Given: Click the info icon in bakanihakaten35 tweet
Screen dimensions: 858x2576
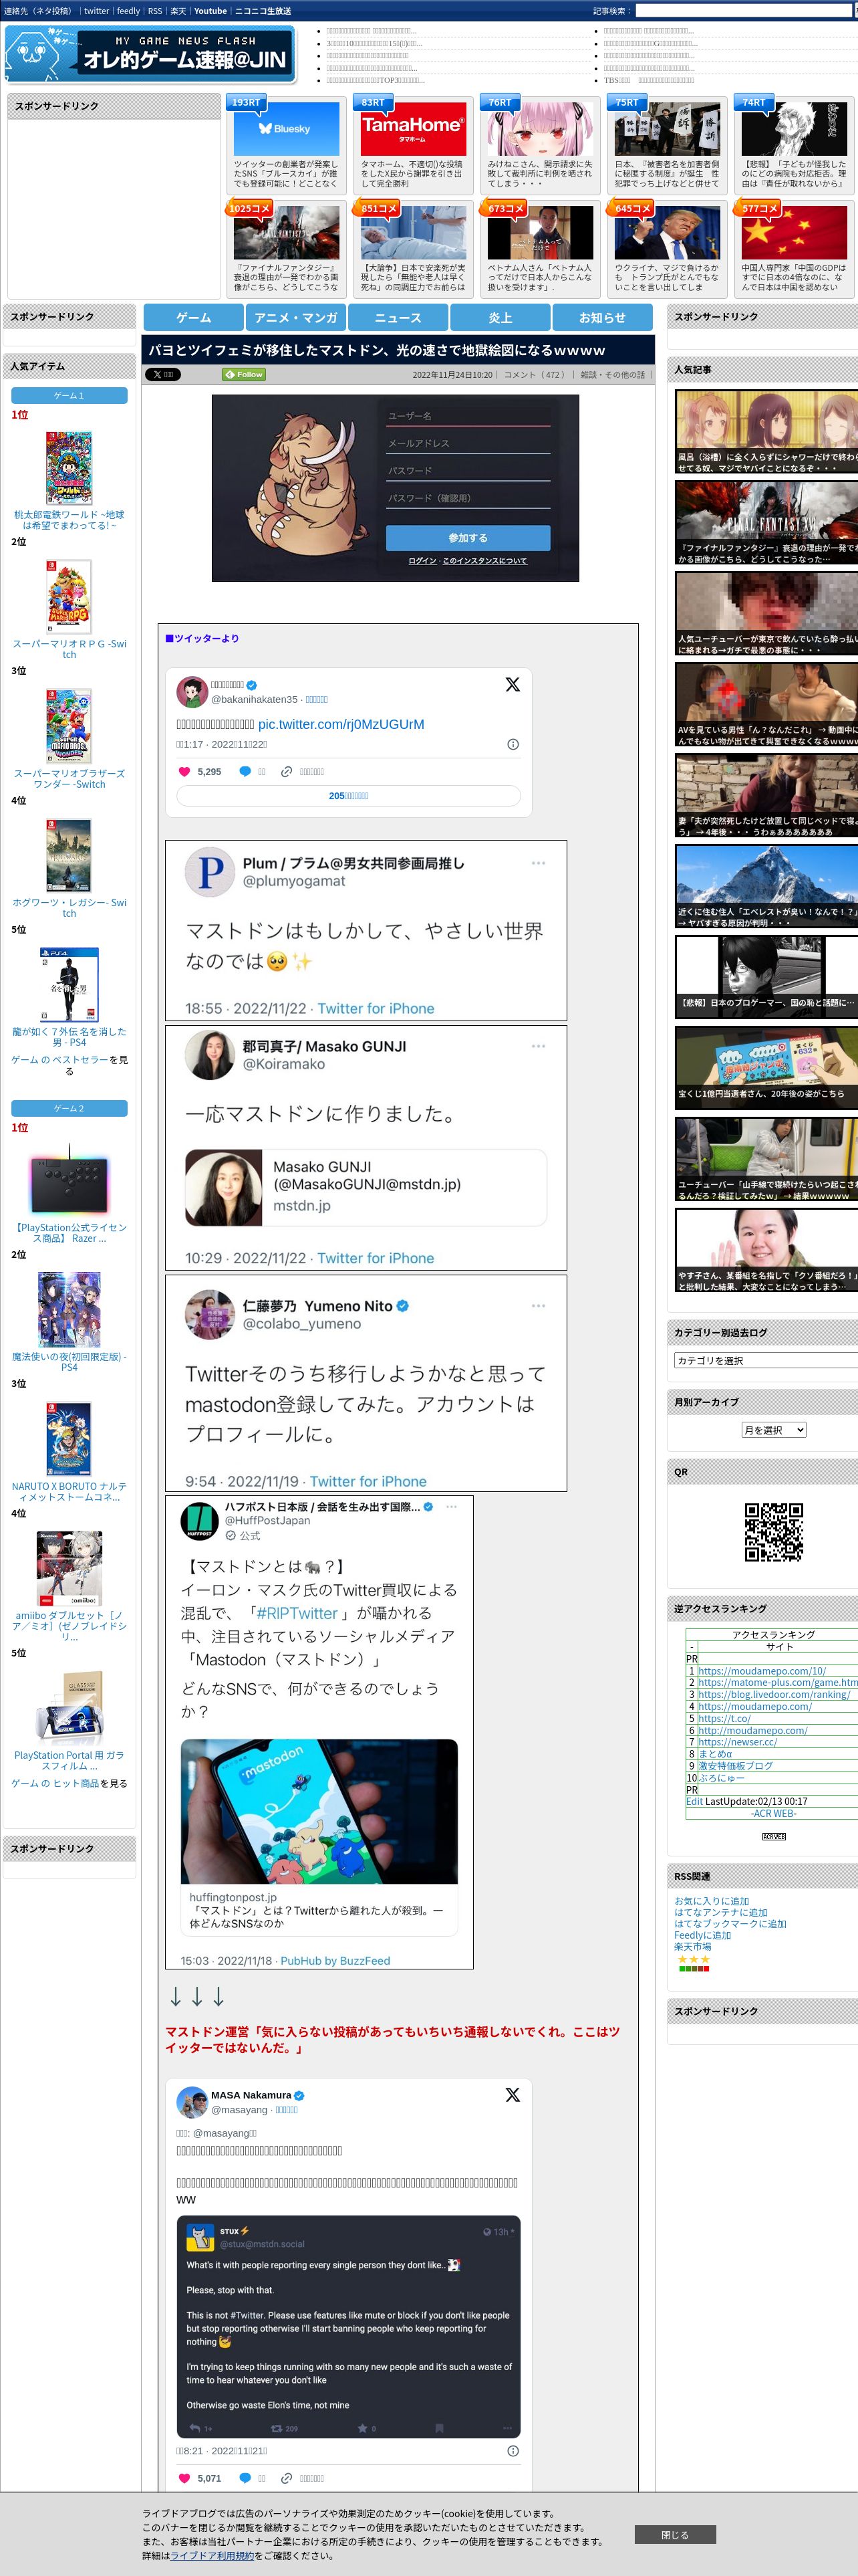Looking at the screenshot, I should tap(513, 744).
